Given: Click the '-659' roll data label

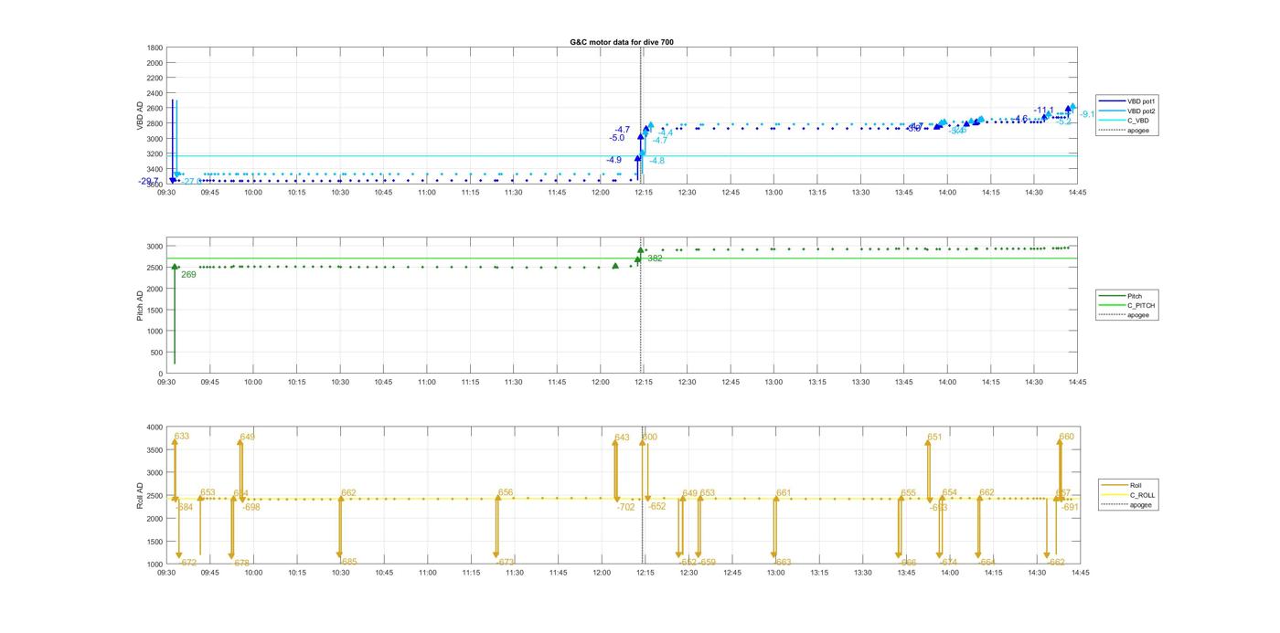Looking at the screenshot, I should tap(708, 562).
